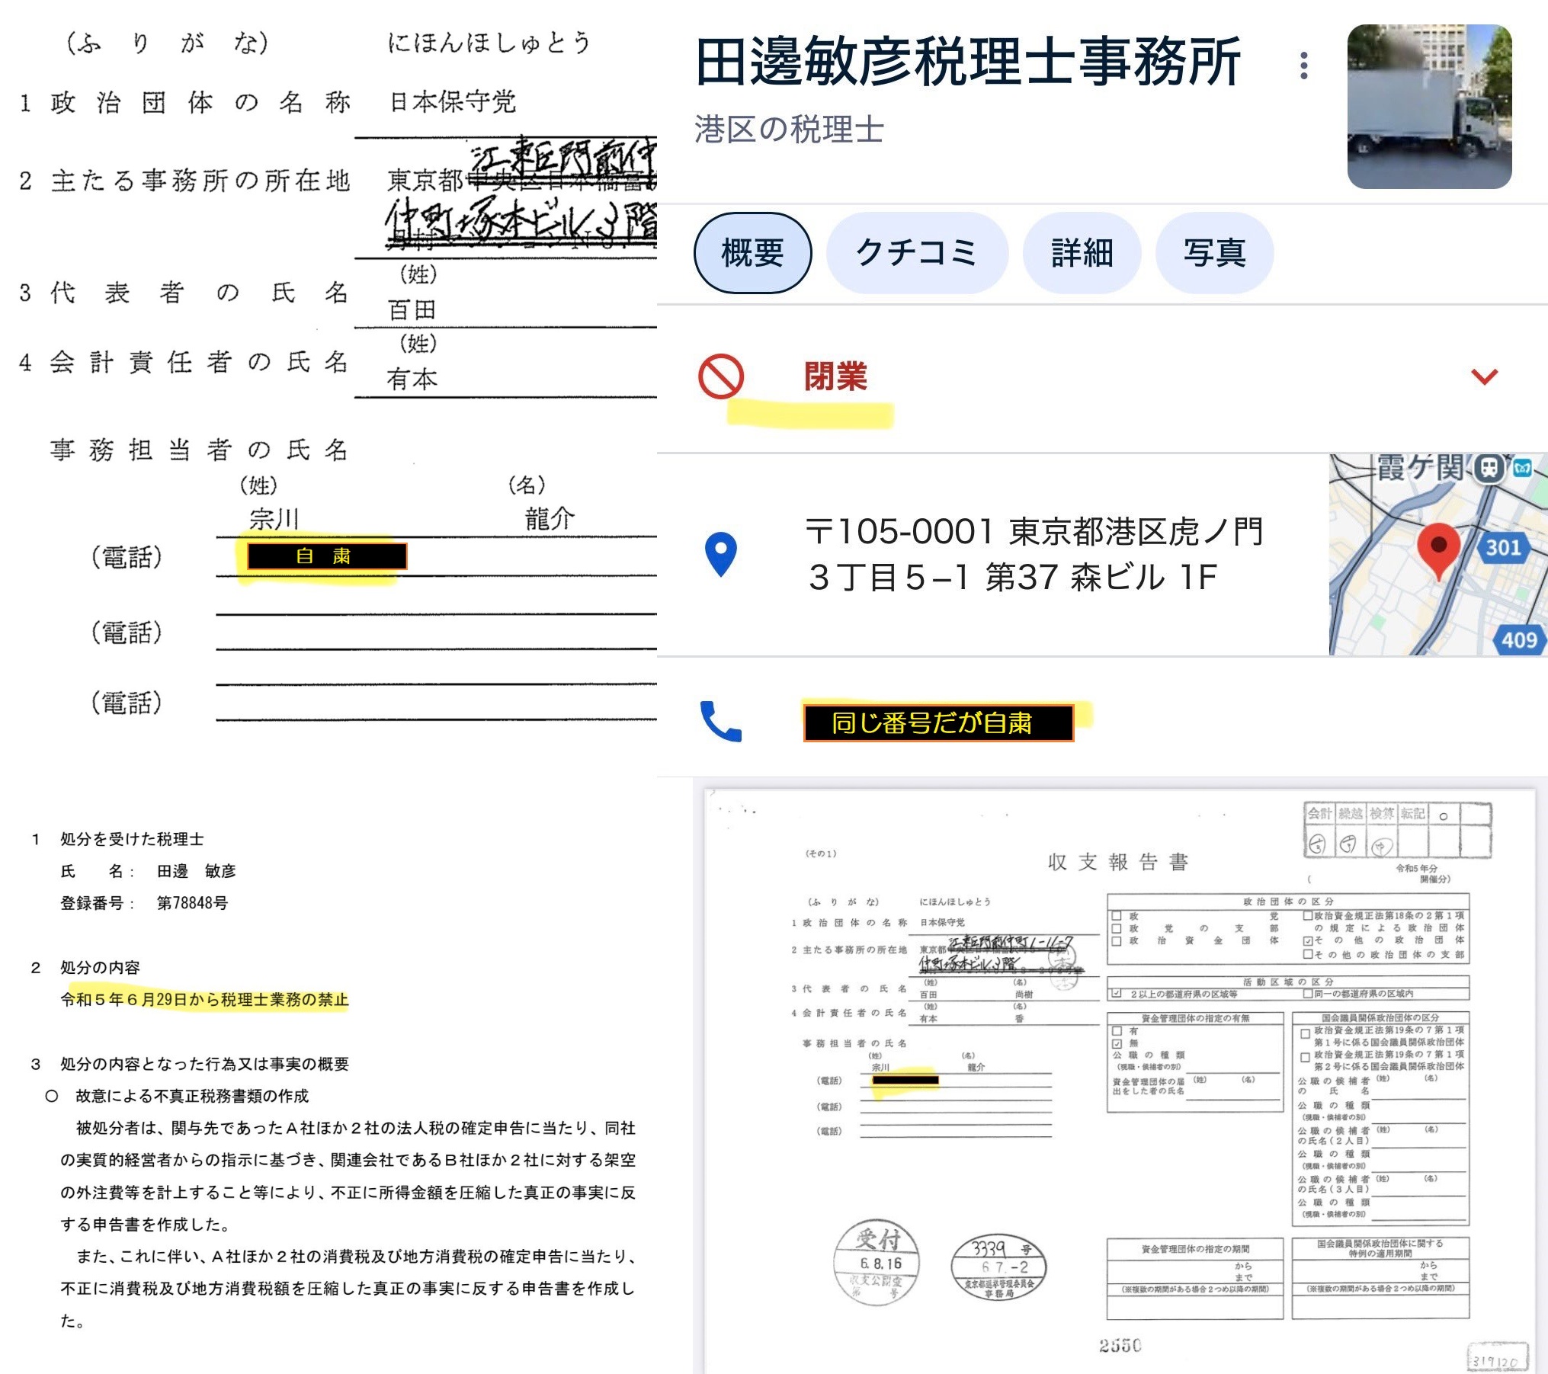Click the blue metro logo on map
Screen dimensions: 1548x1374
tap(1522, 468)
